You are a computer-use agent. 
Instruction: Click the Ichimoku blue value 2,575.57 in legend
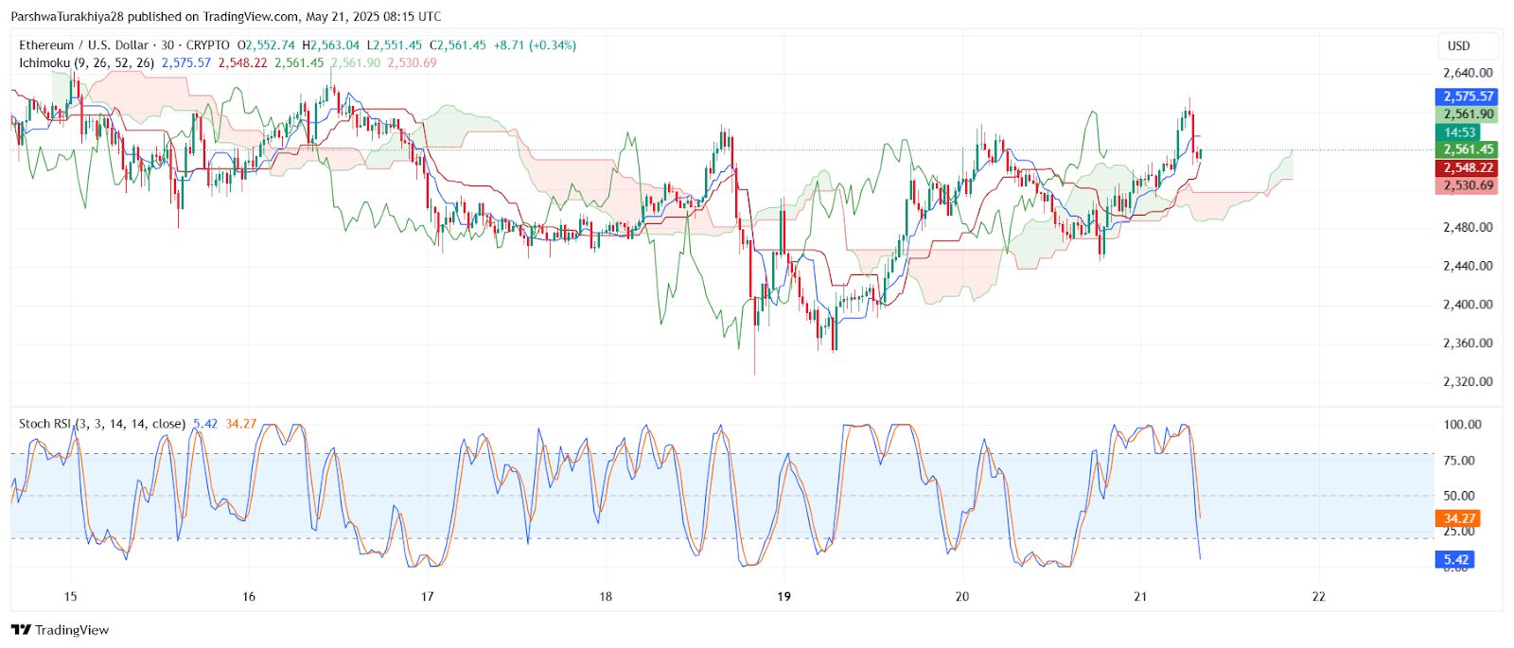186,63
